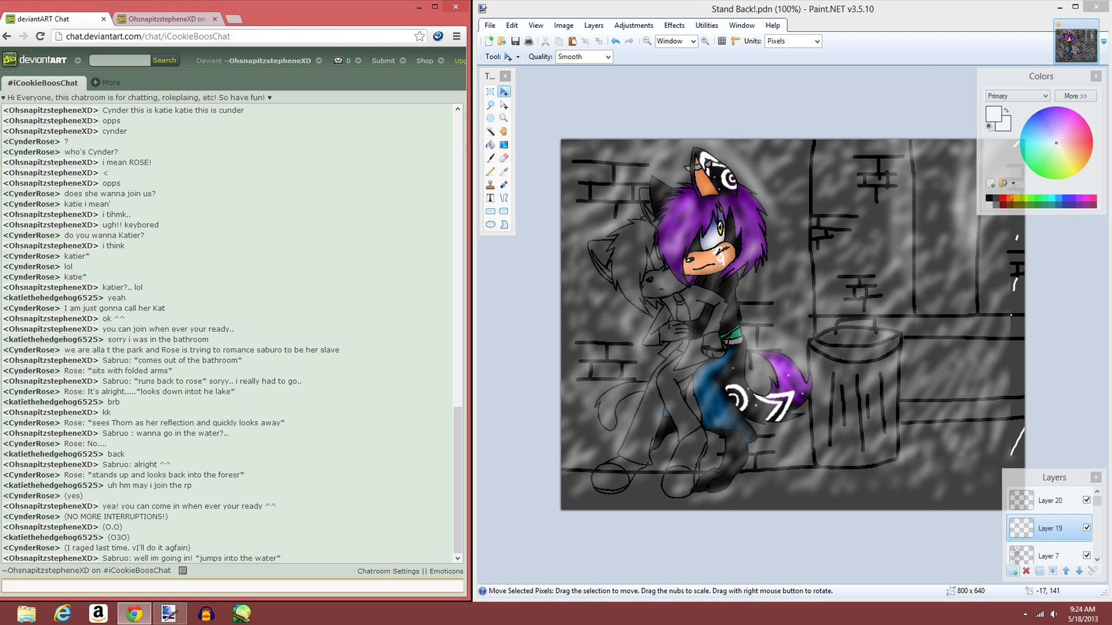The width and height of the screenshot is (1112, 625).
Task: Select the Recolor tool
Action: coord(504,185)
